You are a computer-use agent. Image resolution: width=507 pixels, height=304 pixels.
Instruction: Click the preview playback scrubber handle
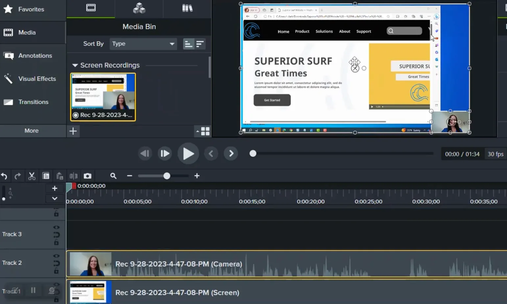coord(253,154)
